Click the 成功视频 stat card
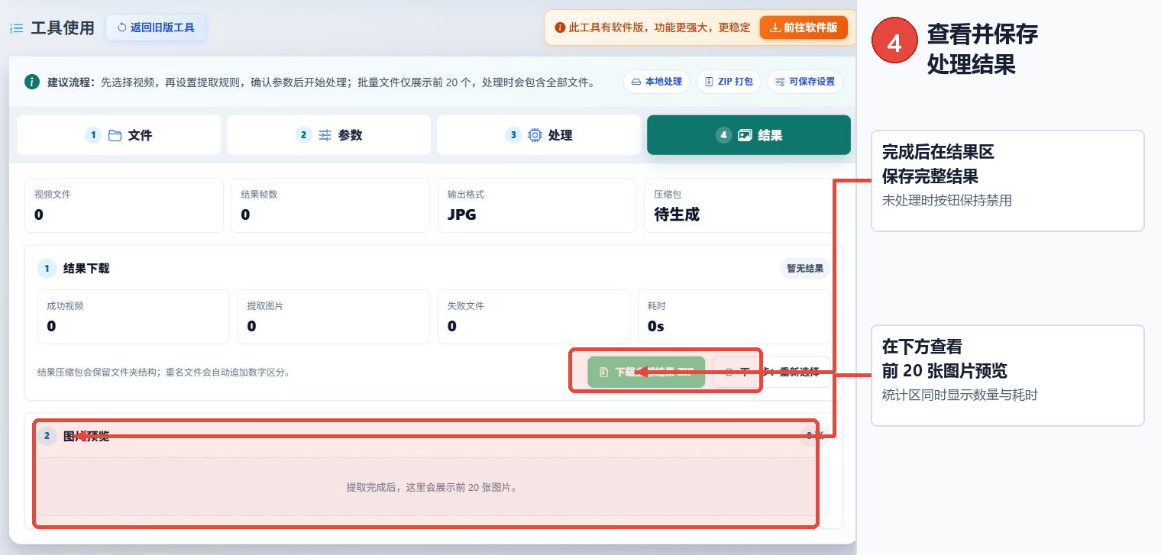Viewport: 1161px width, 555px height. pyautogui.click(x=134, y=317)
